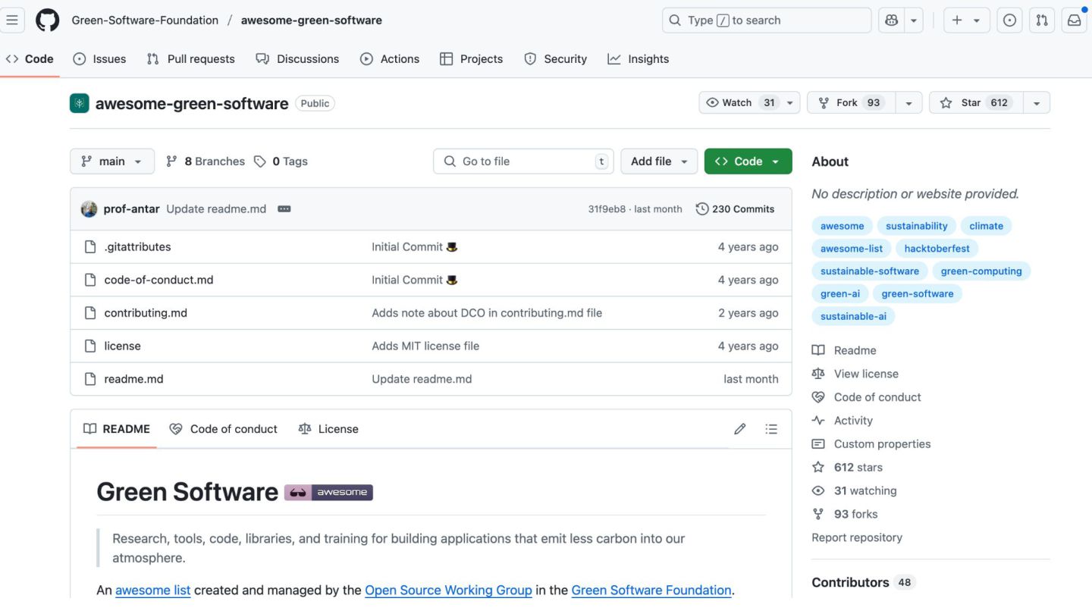Open the star lists dropdown arrow
Viewport: 1092px width, 614px height.
(x=1036, y=103)
